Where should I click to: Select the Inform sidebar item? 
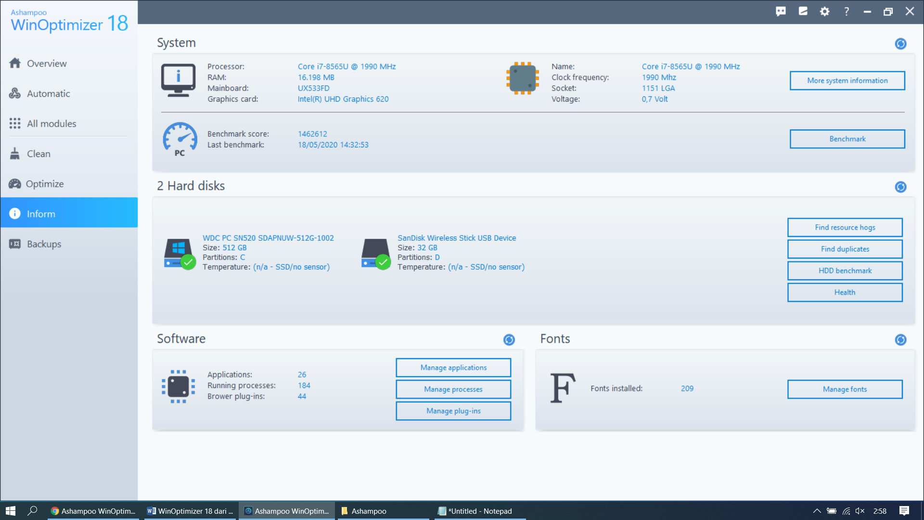pos(69,213)
